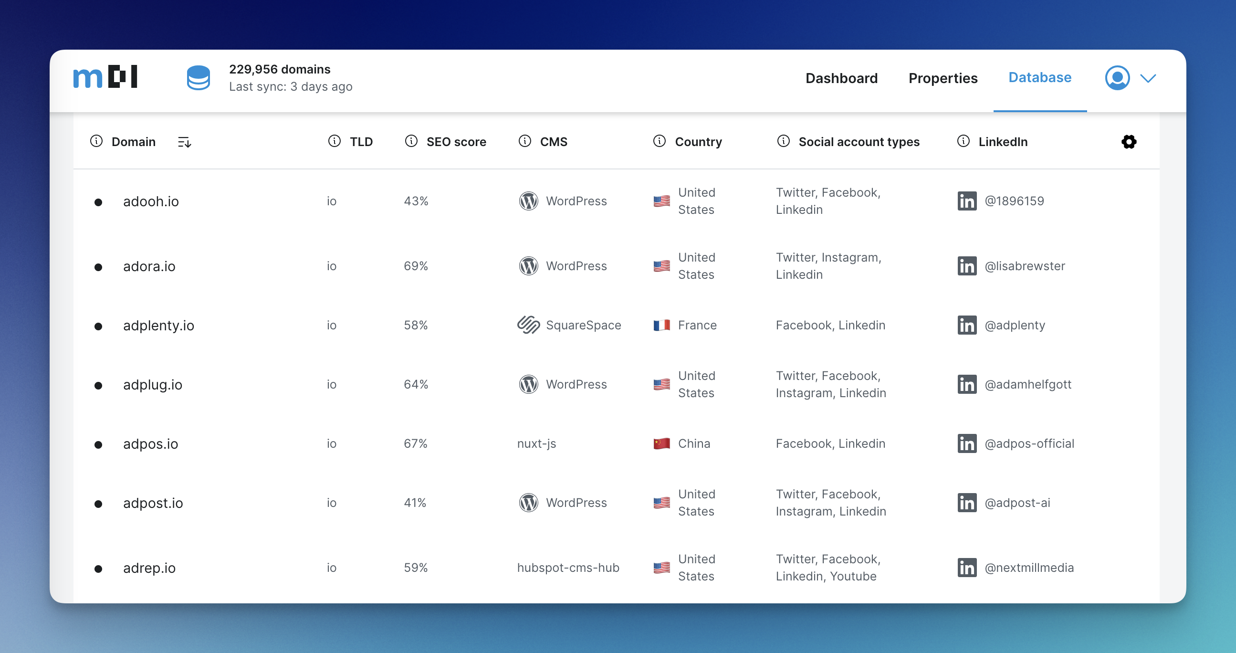Open the adora.io domain
This screenshot has height=653, width=1236.
point(149,266)
